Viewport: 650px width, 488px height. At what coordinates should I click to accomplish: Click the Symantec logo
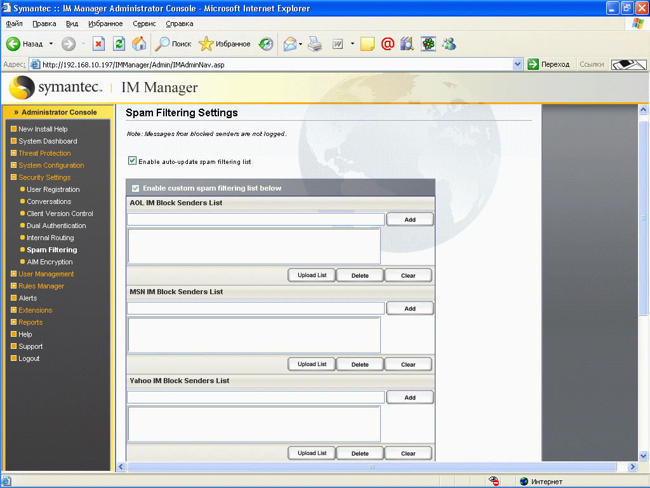(56, 87)
